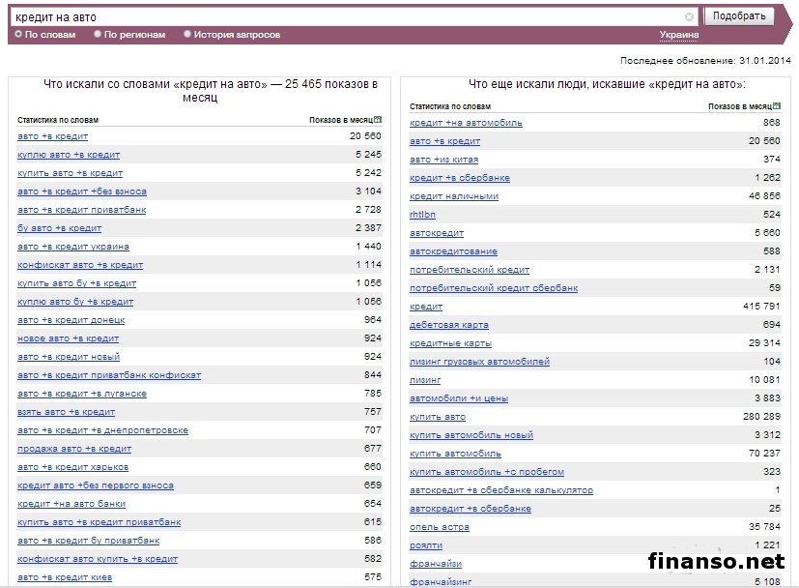Open the 'опель астра' related query link

tap(440, 527)
